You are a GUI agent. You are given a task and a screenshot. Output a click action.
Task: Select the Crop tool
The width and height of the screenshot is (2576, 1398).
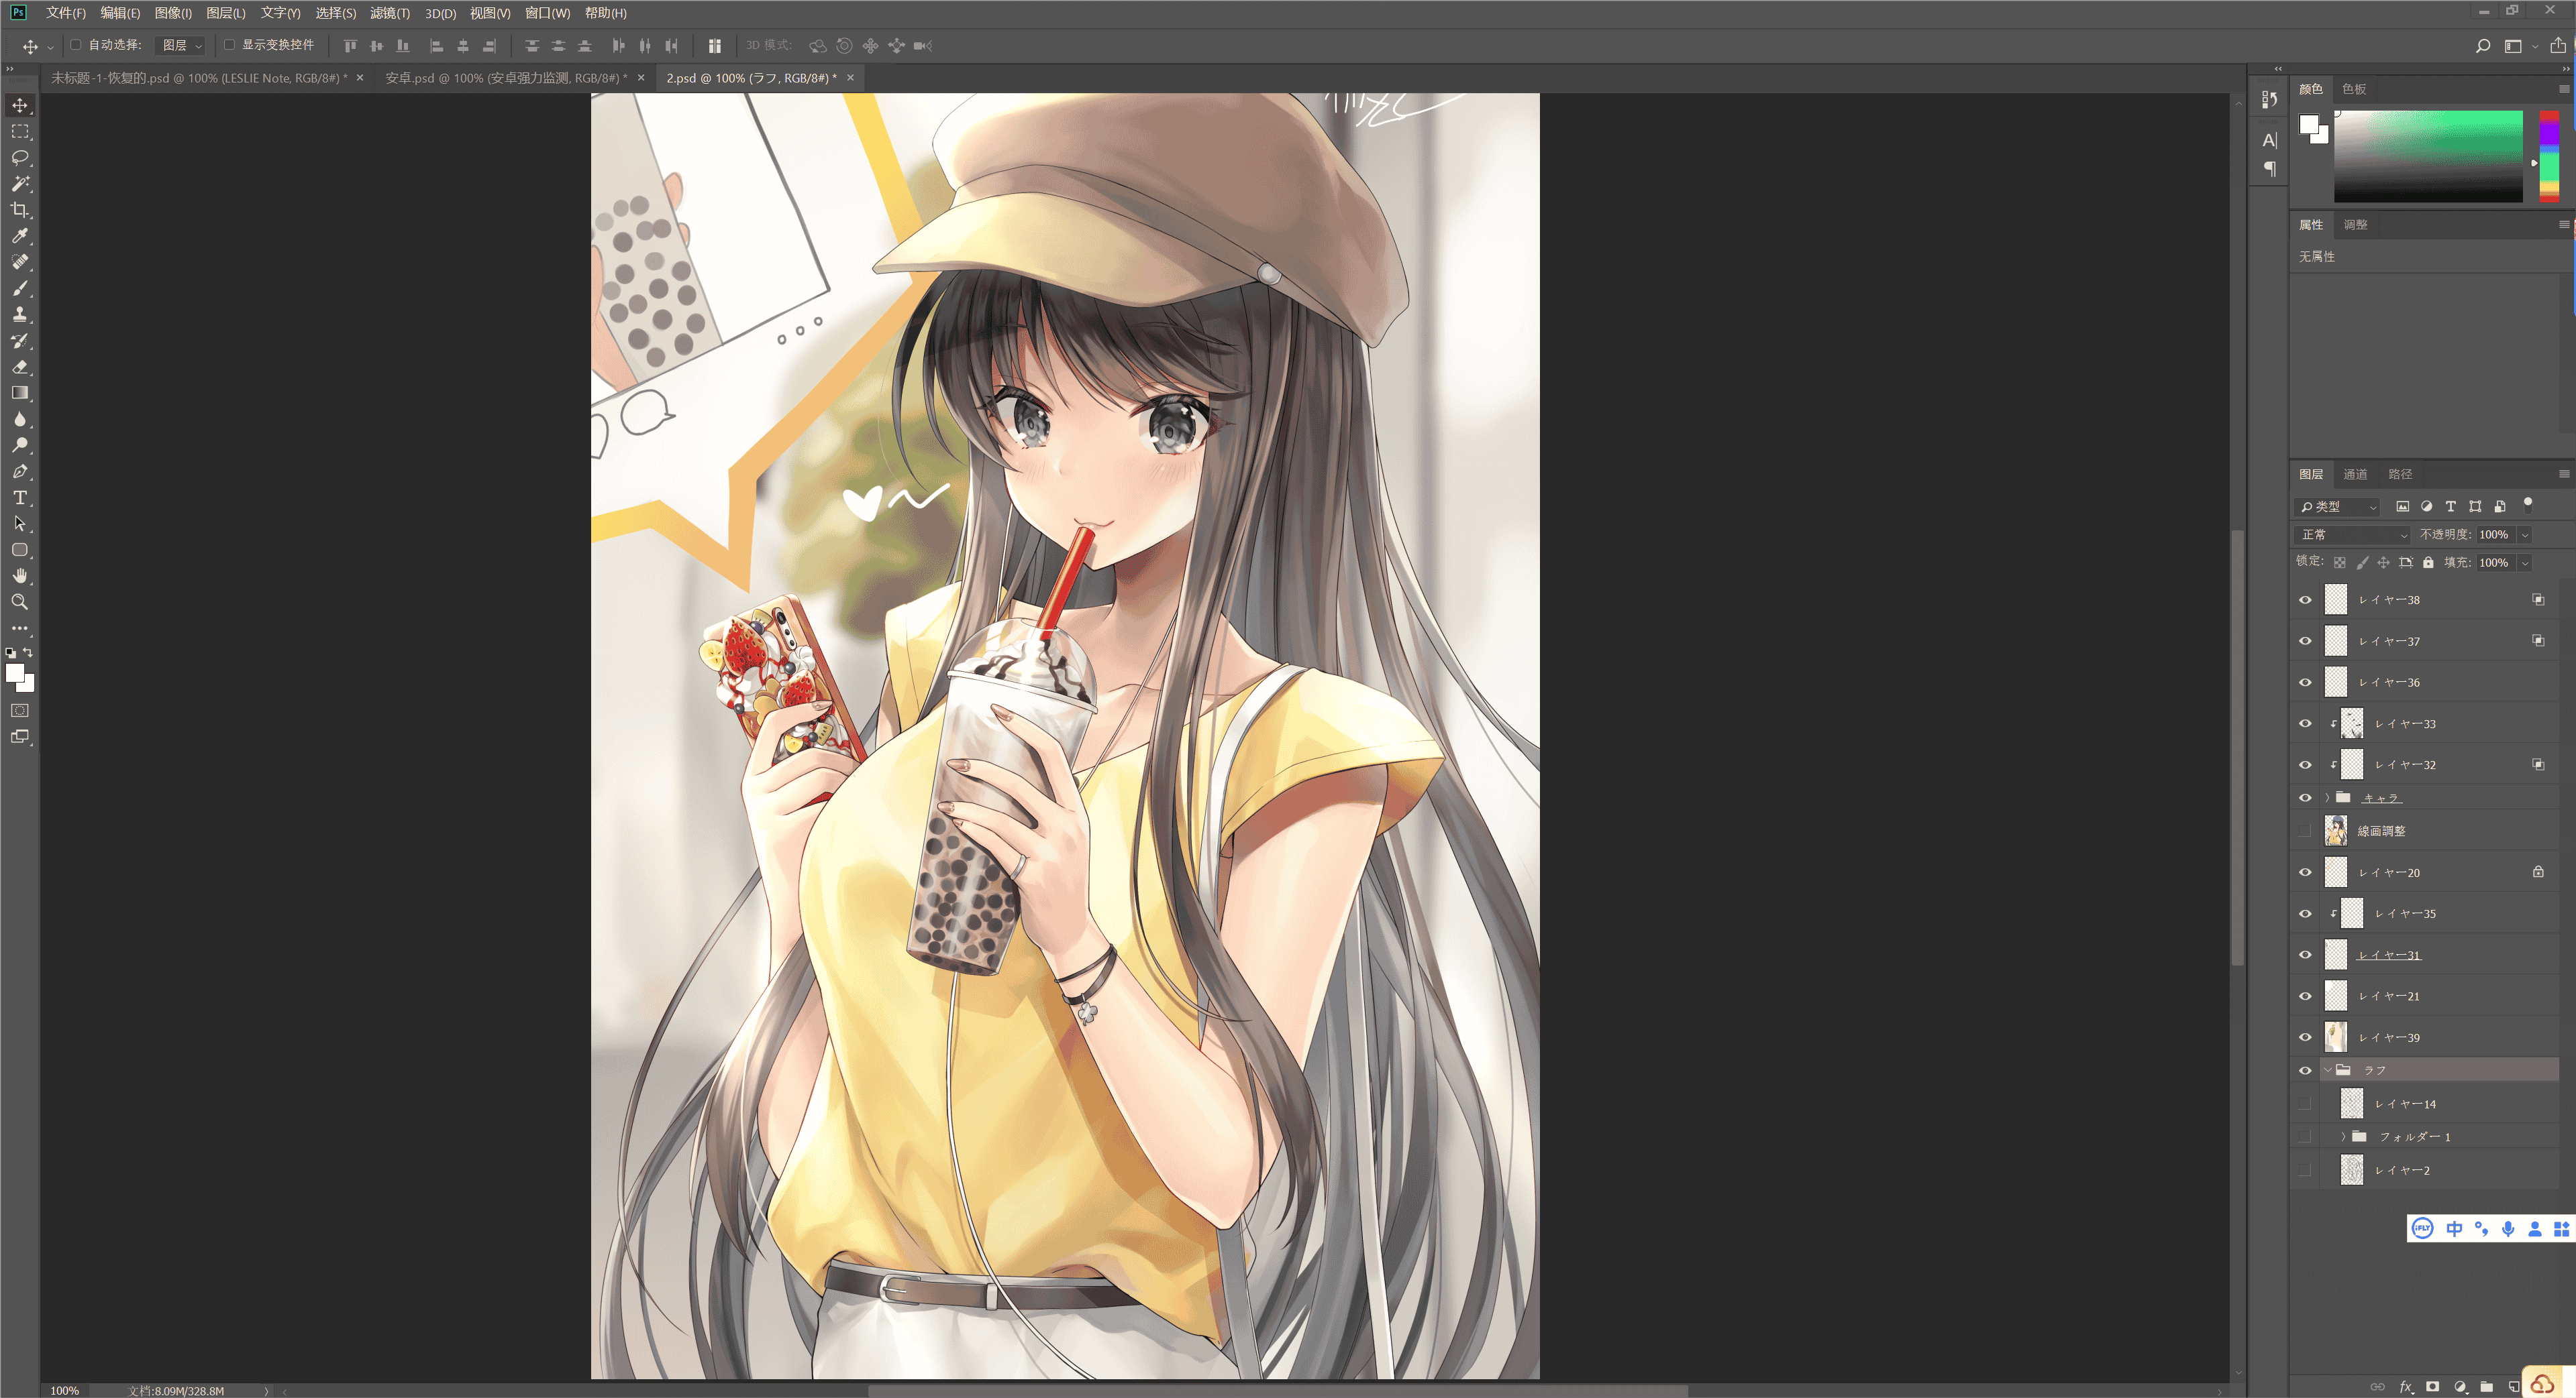tap(19, 210)
